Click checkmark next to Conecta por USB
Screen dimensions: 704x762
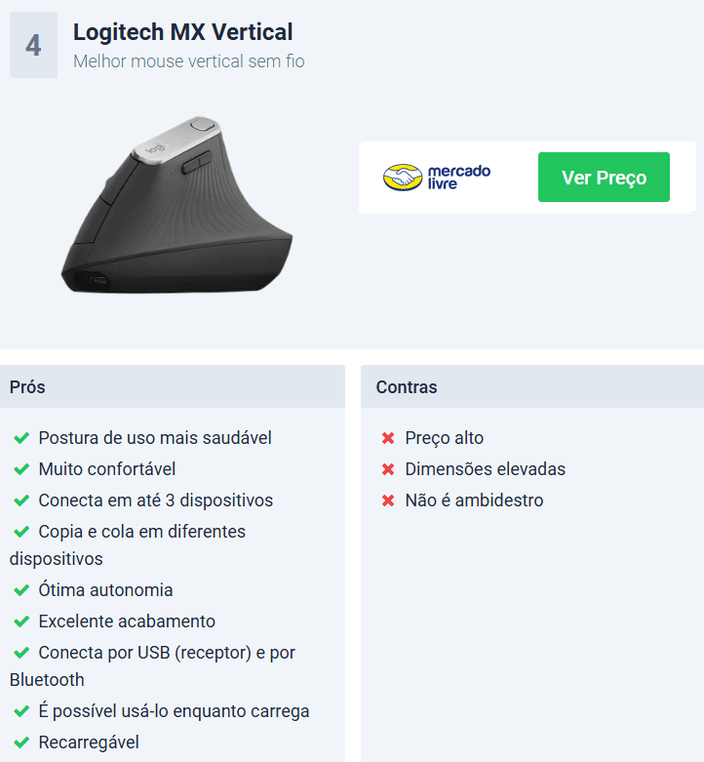coord(21,652)
